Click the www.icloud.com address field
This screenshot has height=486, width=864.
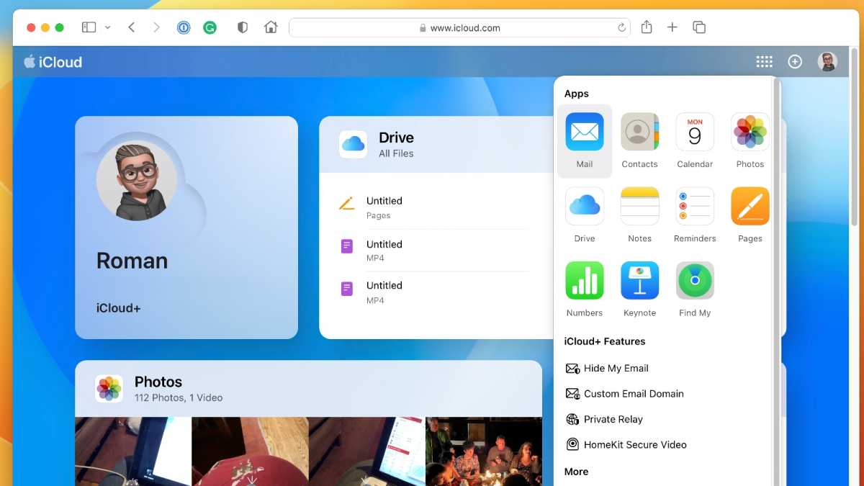pyautogui.click(x=460, y=27)
